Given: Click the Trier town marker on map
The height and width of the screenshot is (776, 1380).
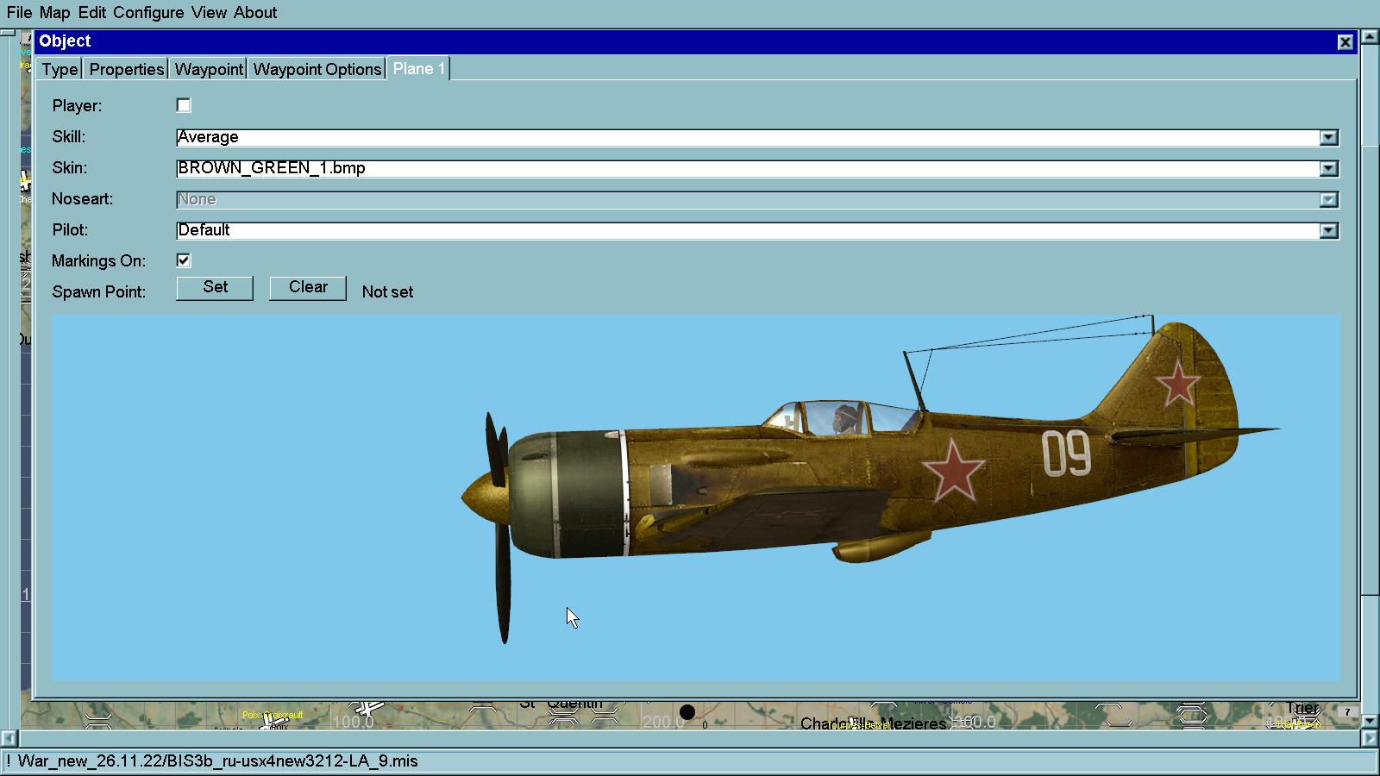Looking at the screenshot, I should pos(1302,709).
